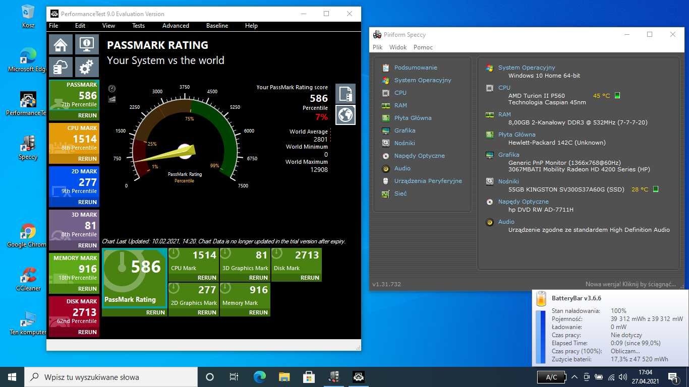Click the new version download link in Speccy

point(630,284)
